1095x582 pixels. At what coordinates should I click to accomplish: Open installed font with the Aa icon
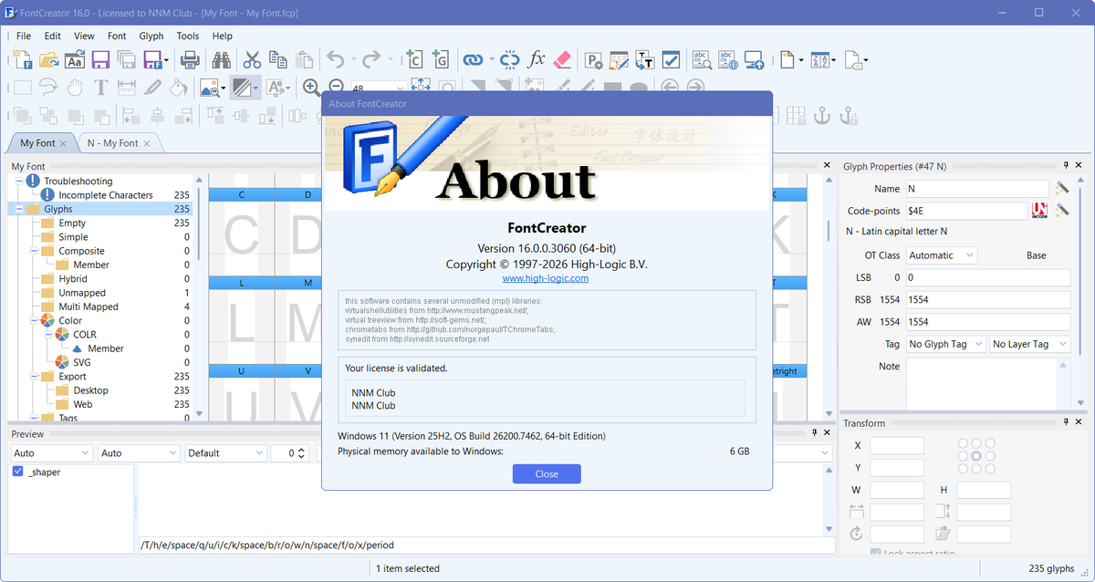(76, 60)
